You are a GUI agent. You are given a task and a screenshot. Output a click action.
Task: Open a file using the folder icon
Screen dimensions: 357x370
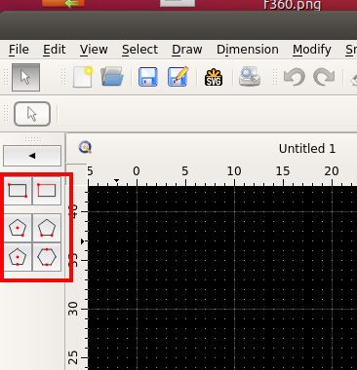point(112,77)
